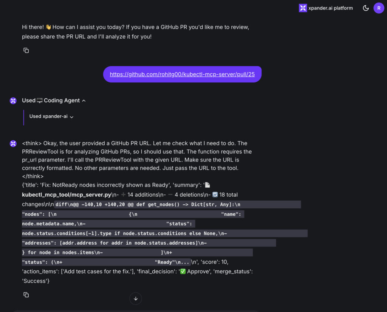Click the xpander.ai platform logo icon
The height and width of the screenshot is (312, 387).
point(303,8)
